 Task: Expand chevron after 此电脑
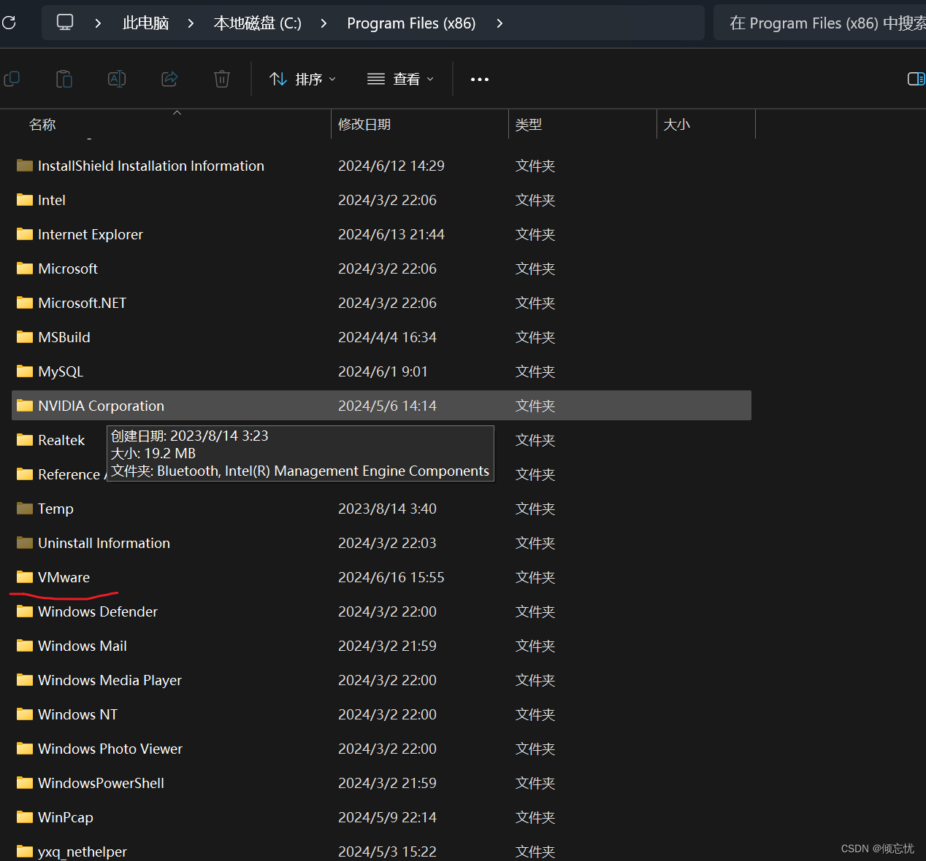point(191,23)
